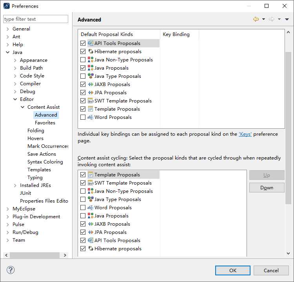Click Word Proposals icon in cycling list
294x282 pixels.
click(90, 208)
